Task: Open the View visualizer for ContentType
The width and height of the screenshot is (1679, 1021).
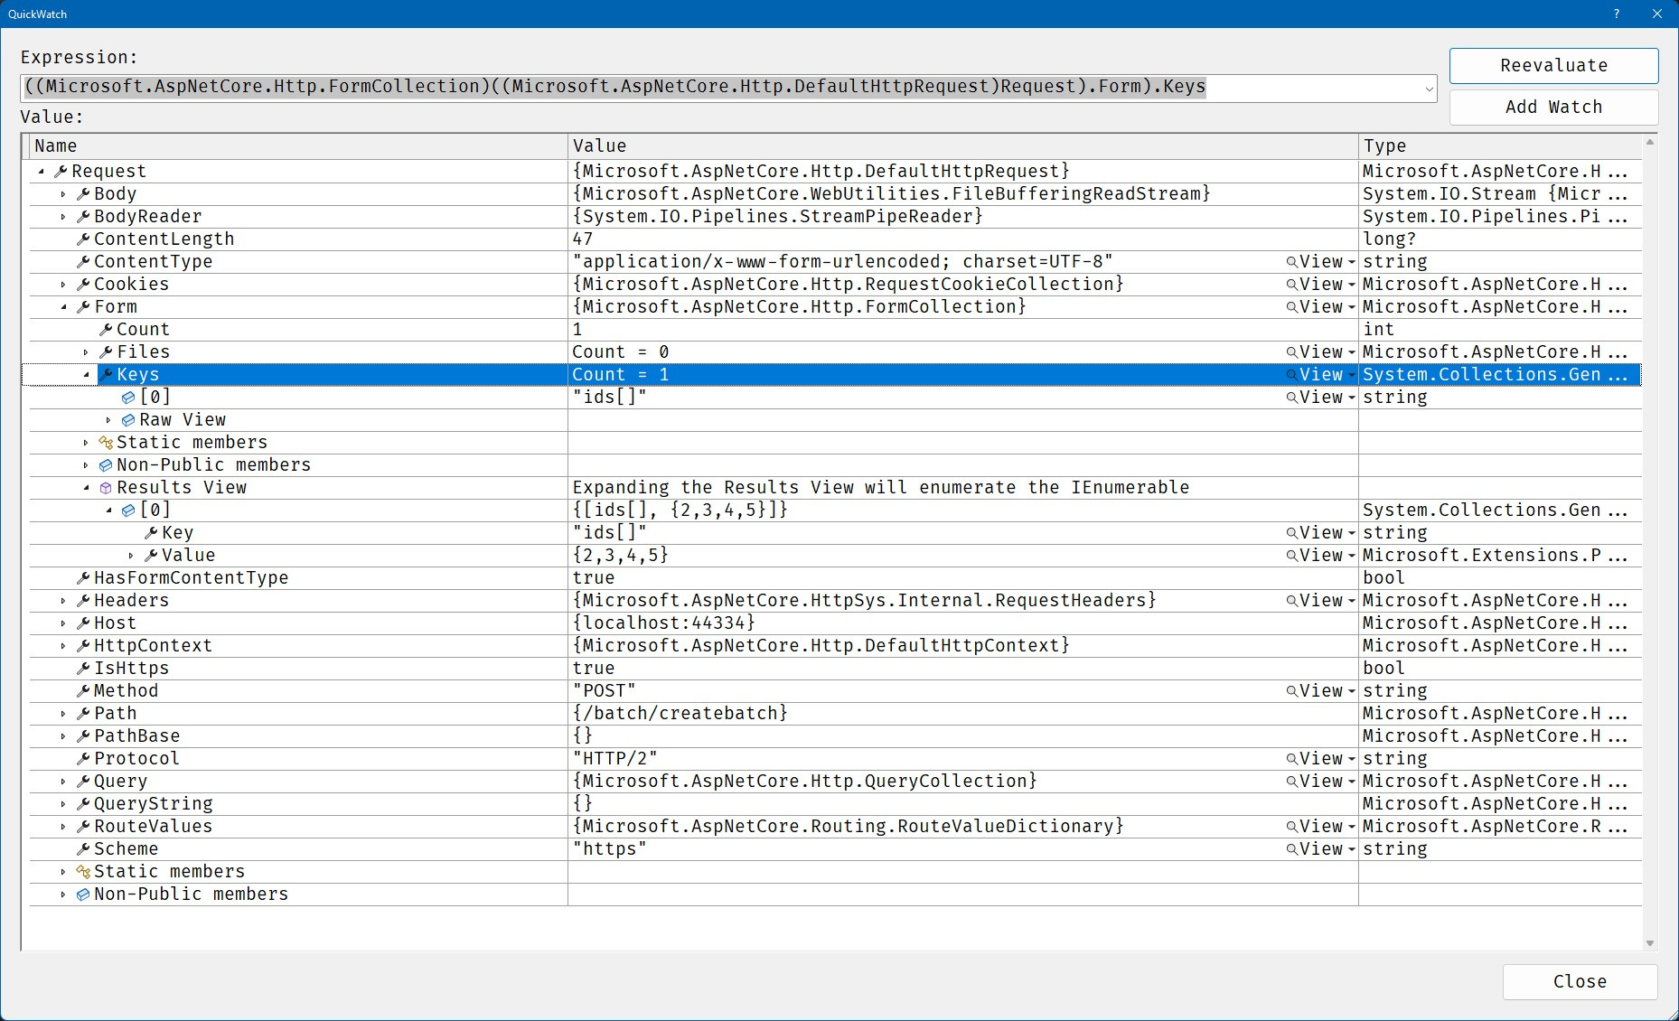Action: [1315, 262]
